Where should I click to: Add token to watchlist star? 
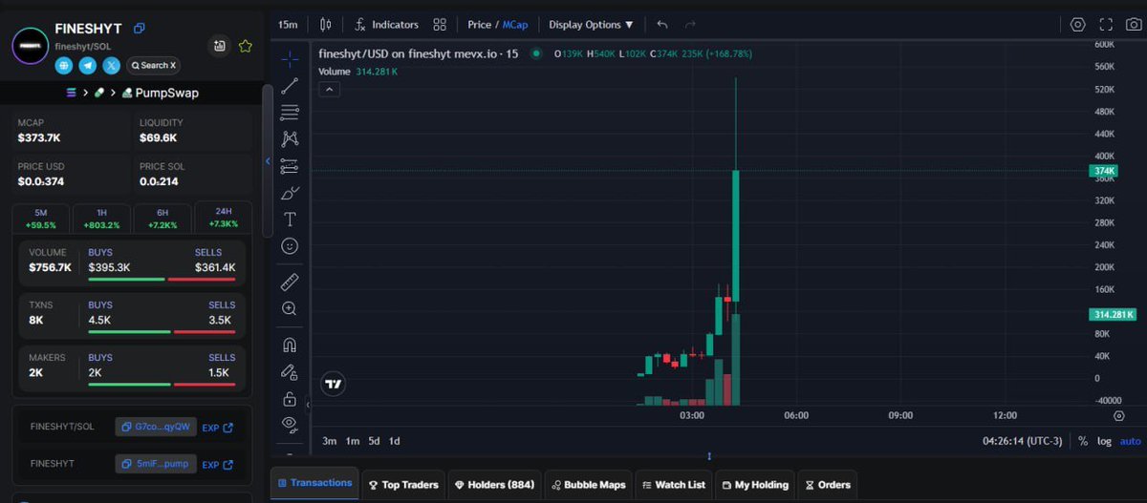(x=245, y=46)
